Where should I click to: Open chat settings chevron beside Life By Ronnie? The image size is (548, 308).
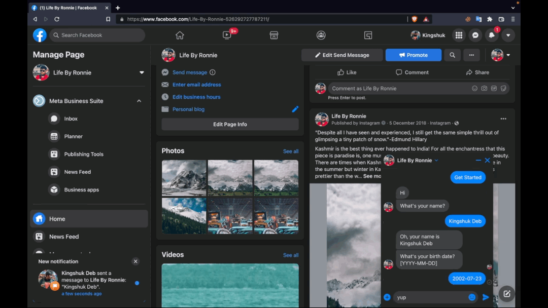[436, 161]
